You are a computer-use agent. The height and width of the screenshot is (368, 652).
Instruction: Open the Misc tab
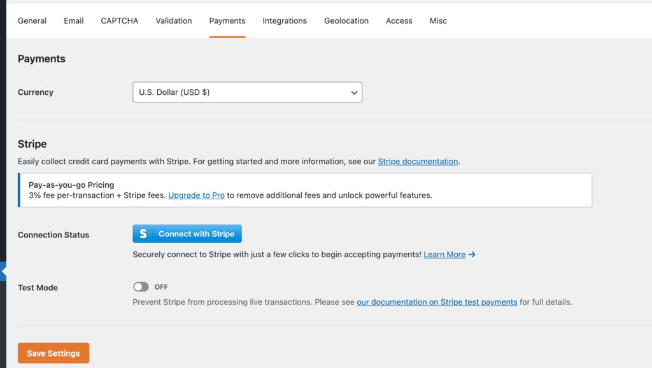438,20
